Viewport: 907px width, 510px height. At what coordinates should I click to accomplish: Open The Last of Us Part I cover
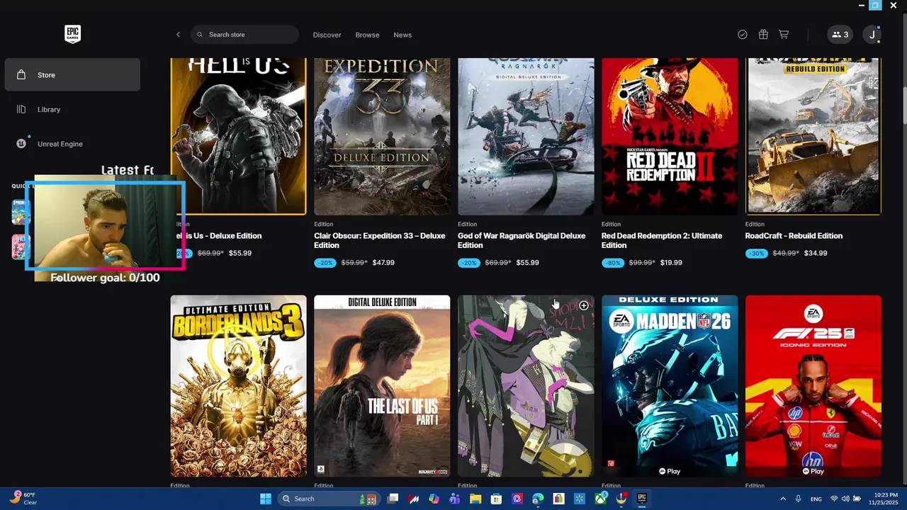pyautogui.click(x=382, y=386)
